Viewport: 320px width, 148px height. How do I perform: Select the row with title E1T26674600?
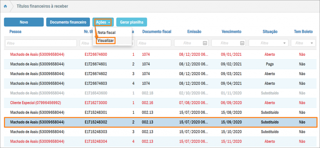[96, 55]
